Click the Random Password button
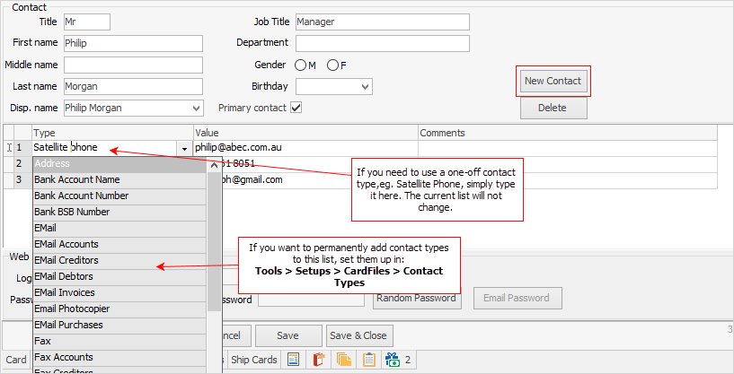This screenshot has height=374, width=734. tap(417, 299)
